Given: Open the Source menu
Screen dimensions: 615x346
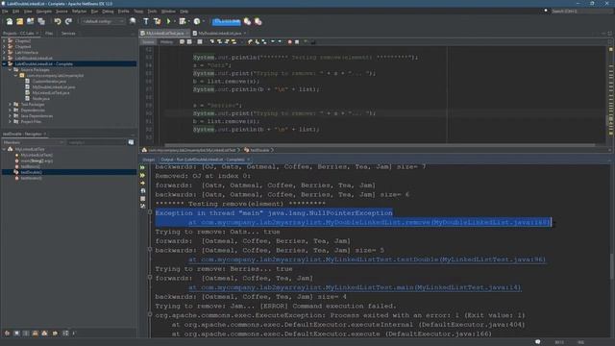Looking at the screenshot, I should [x=61, y=12].
